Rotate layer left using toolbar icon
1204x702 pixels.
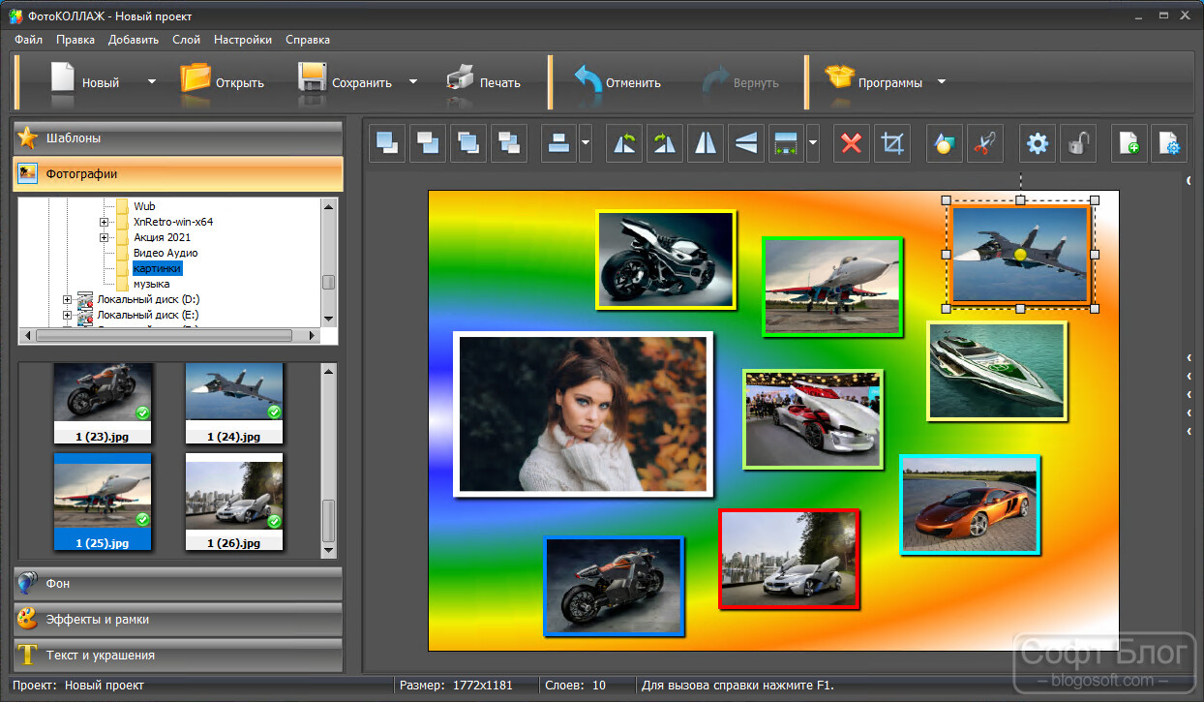pos(624,144)
